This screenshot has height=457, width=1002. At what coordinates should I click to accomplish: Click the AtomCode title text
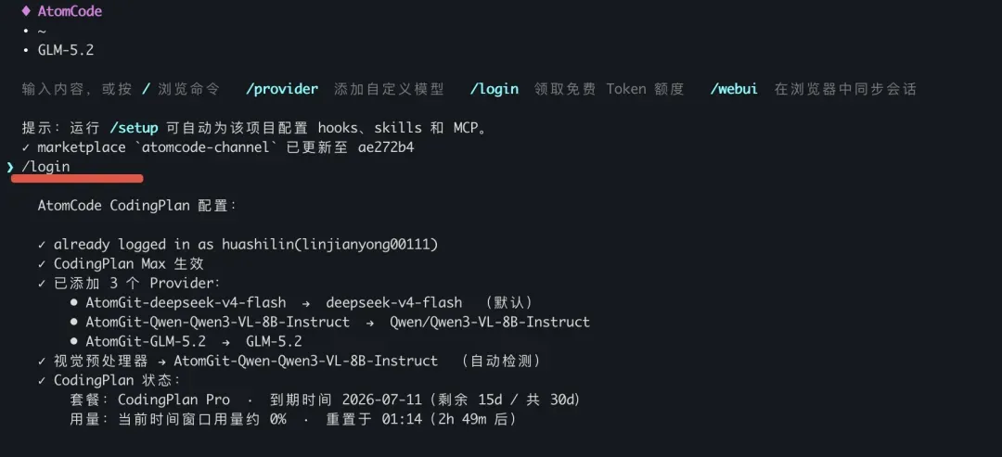click(x=70, y=11)
